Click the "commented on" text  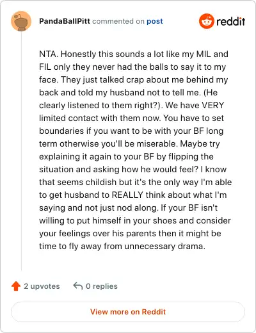click(x=118, y=21)
